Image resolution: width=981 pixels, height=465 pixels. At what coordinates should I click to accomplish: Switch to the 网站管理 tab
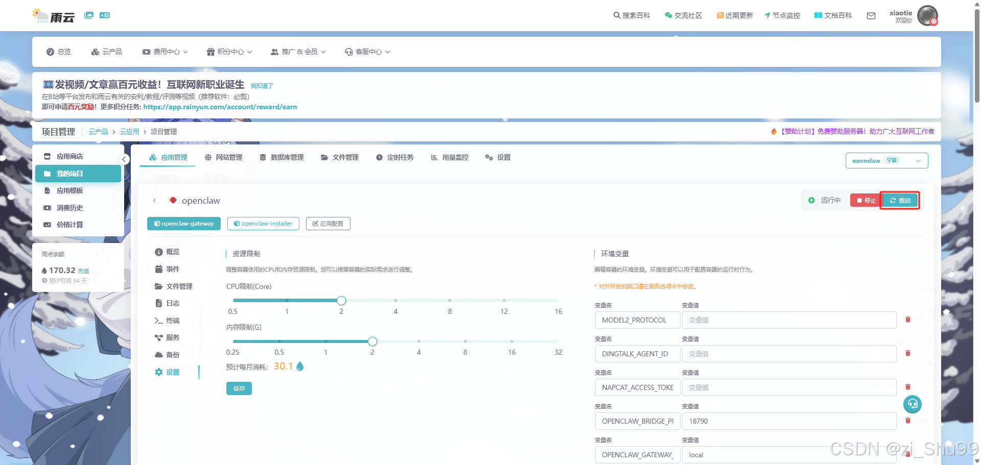(224, 157)
